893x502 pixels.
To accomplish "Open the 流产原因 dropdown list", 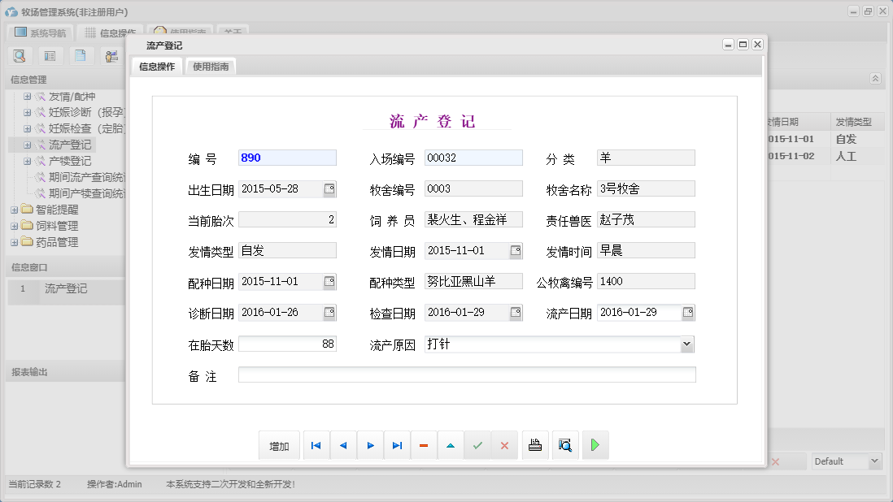I will (687, 344).
